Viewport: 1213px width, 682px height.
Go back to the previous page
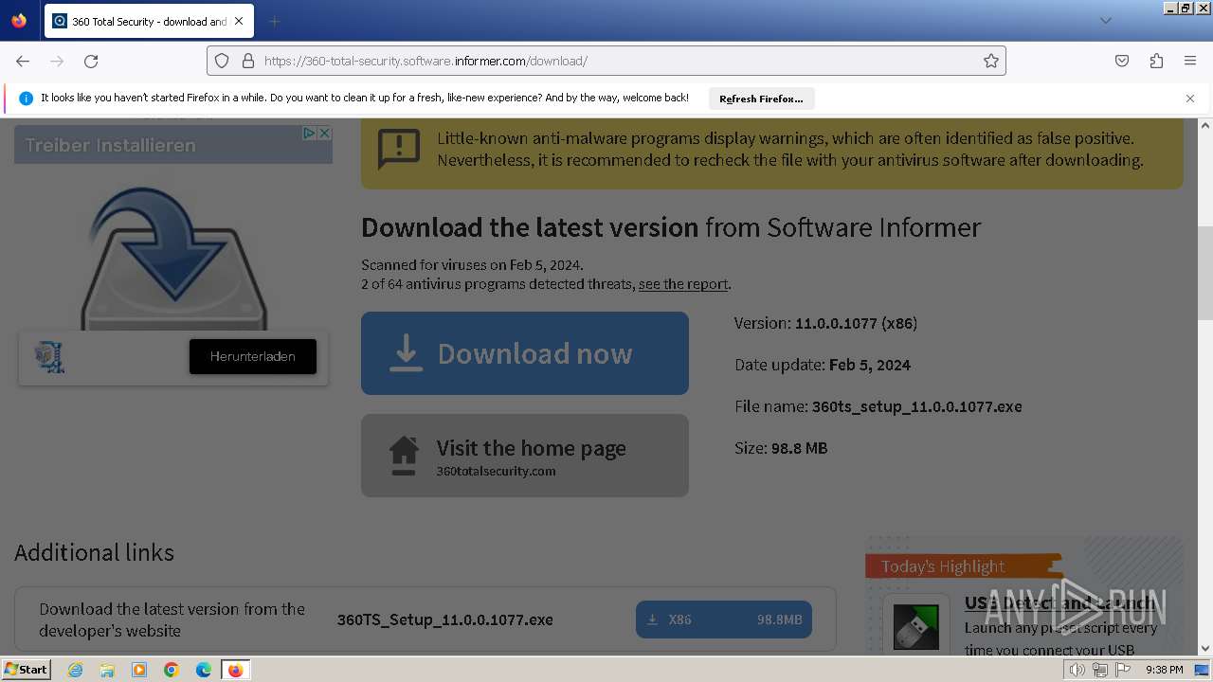(23, 61)
